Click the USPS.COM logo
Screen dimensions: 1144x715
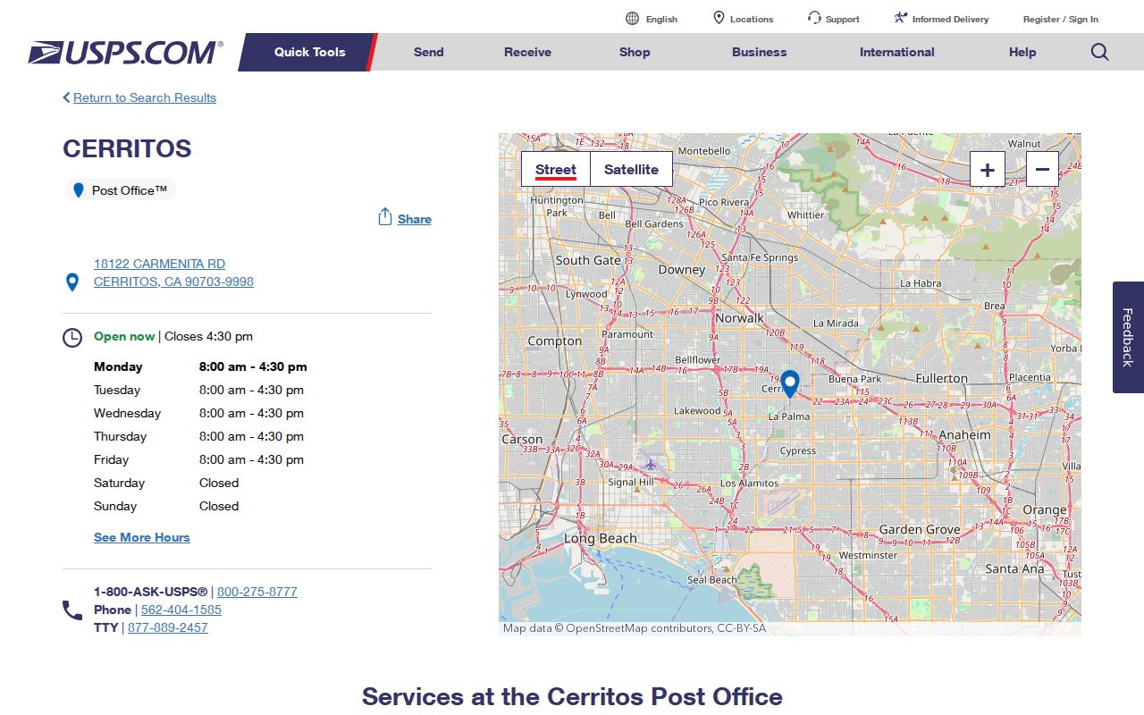(x=125, y=52)
